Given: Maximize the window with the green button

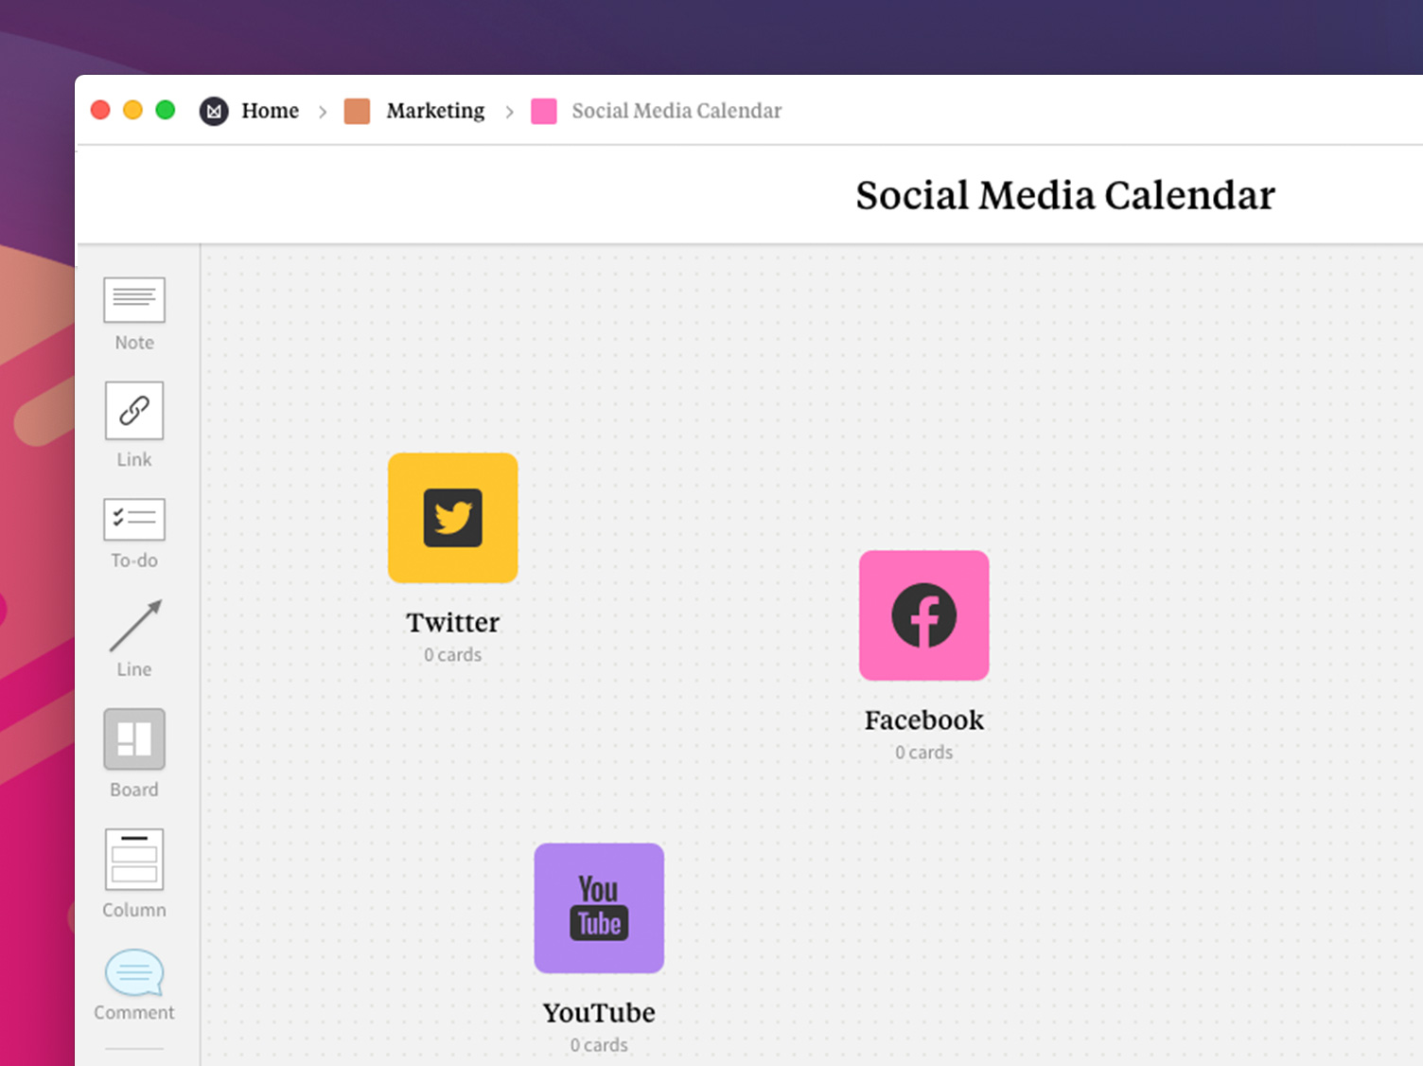Looking at the screenshot, I should coord(165,110).
